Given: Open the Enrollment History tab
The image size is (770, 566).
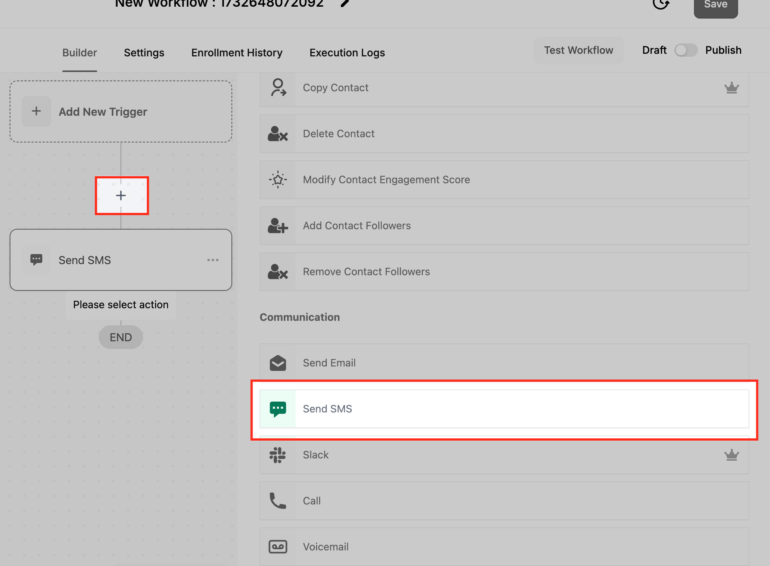Looking at the screenshot, I should tap(237, 53).
